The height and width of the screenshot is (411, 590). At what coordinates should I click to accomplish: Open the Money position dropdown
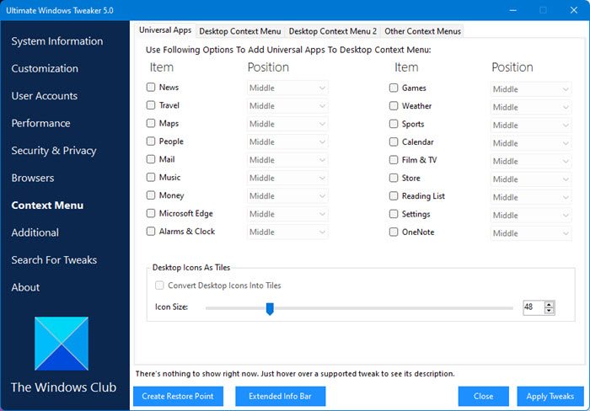click(x=287, y=196)
